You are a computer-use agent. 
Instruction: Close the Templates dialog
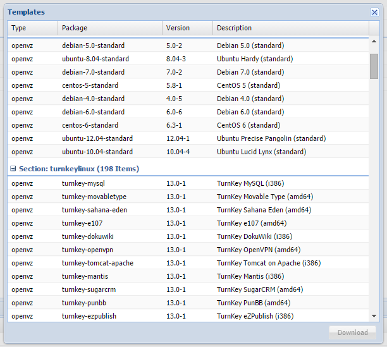click(x=374, y=12)
